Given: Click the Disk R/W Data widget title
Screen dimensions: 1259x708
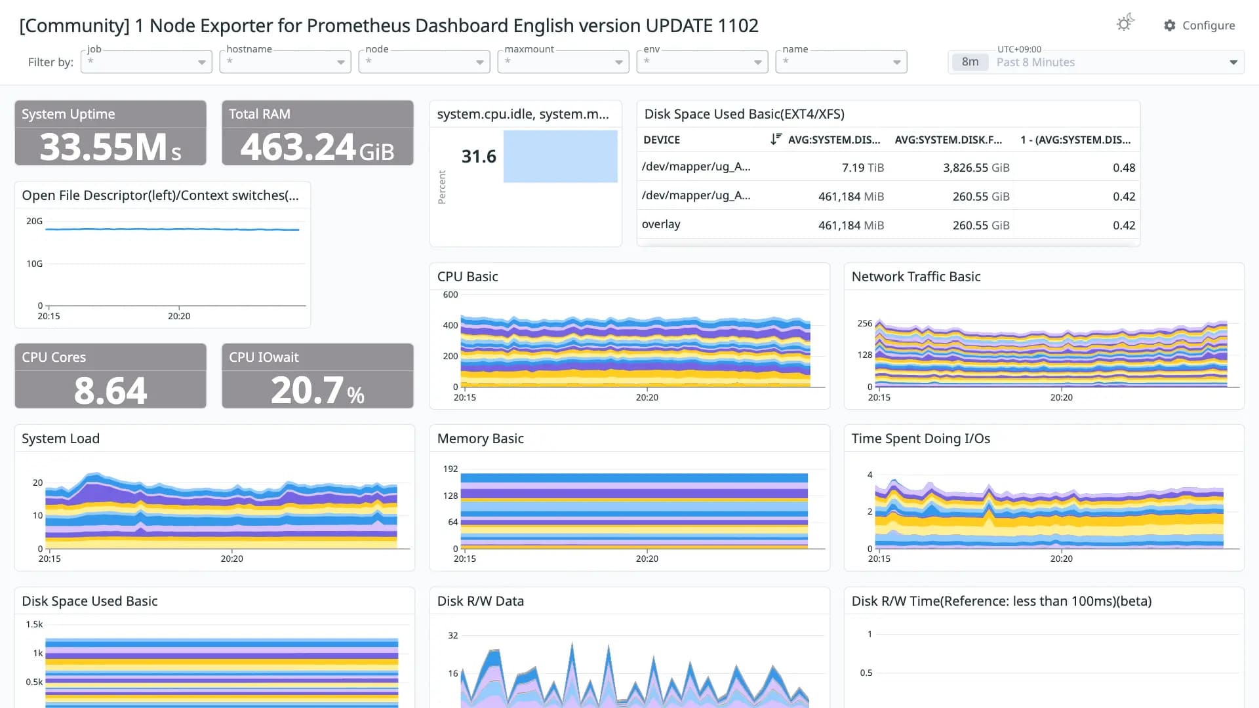Looking at the screenshot, I should tap(481, 601).
